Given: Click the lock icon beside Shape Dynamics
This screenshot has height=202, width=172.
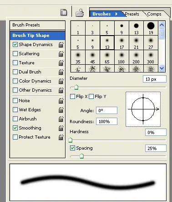Looking at the screenshot, I should pos(61,45).
